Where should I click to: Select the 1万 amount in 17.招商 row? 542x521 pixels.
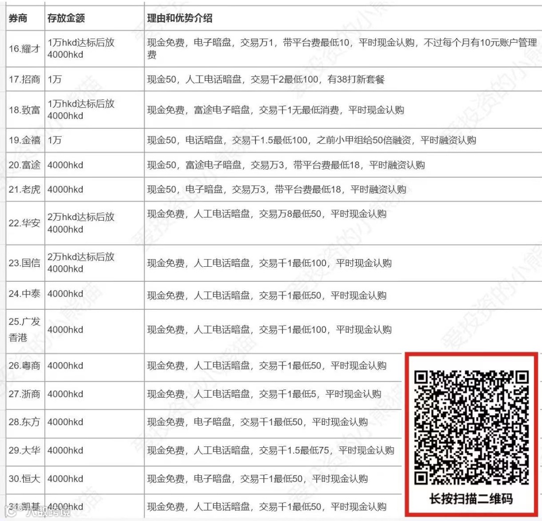click(x=55, y=79)
